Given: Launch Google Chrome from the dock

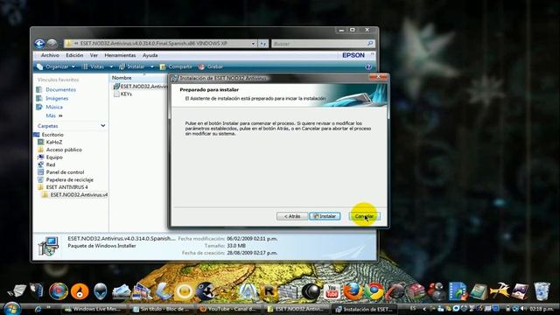Looking at the screenshot, I should coord(374,291).
